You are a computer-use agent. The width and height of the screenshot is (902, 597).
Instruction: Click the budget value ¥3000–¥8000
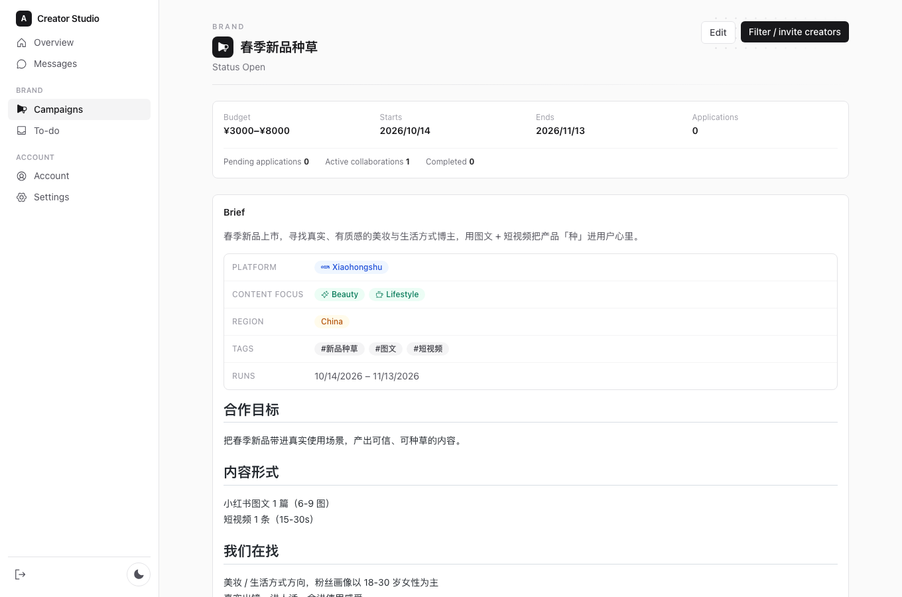pyautogui.click(x=257, y=131)
